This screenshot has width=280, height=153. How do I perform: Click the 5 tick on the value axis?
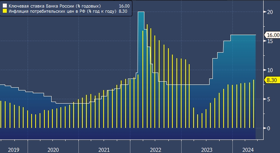tap(268, 99)
